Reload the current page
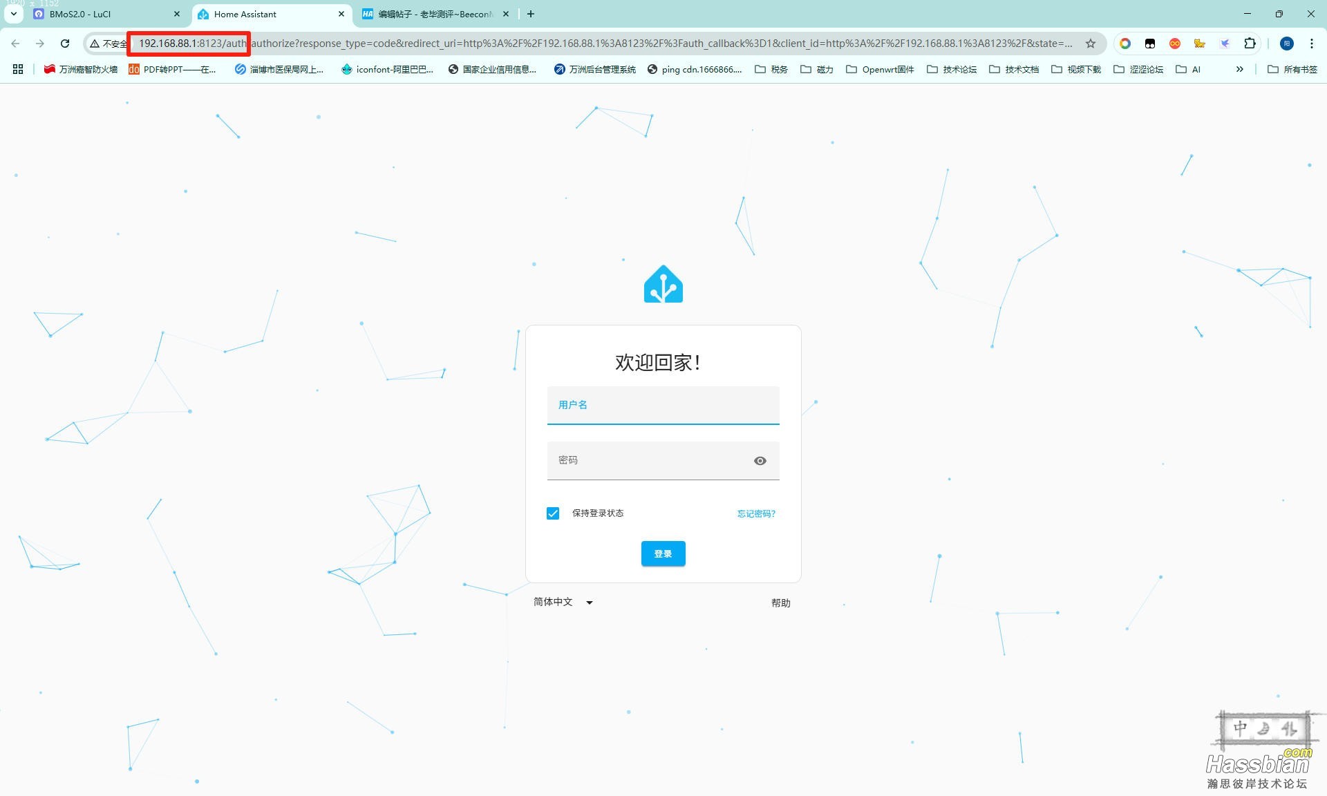This screenshot has width=1327, height=796. click(x=65, y=44)
